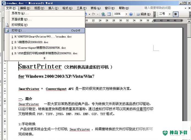This screenshot has width=191, height=140.
Task: Open recent PDF虚拟打印机OEM版本销售协议 file
Action: pos(45,53)
